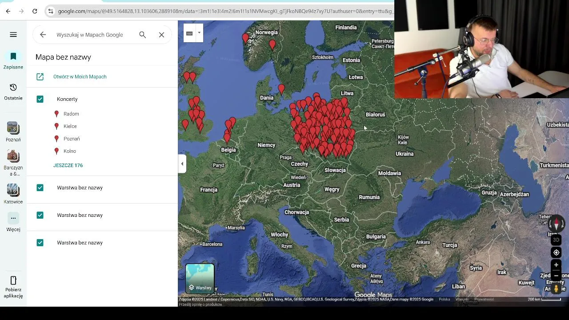
Task: Open Zapisane saved places
Action: [x=13, y=60]
